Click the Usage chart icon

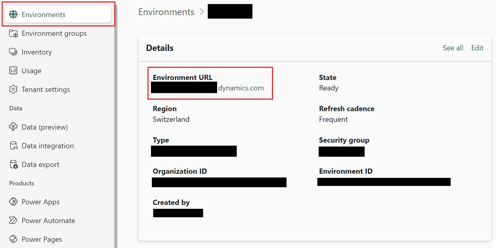13,71
